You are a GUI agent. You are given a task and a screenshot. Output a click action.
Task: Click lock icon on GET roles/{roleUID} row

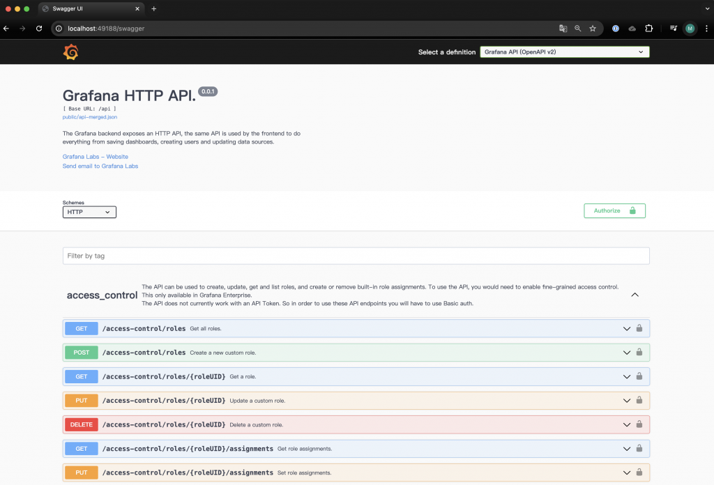pyautogui.click(x=639, y=376)
